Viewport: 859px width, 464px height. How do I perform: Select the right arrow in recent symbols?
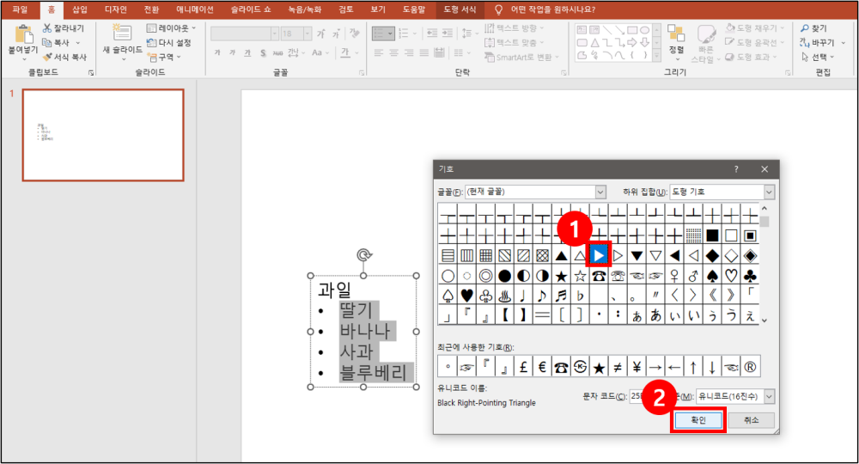655,367
